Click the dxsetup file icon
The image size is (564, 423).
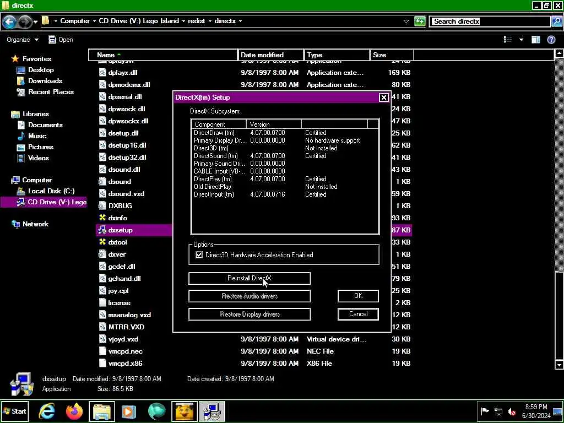click(x=102, y=230)
